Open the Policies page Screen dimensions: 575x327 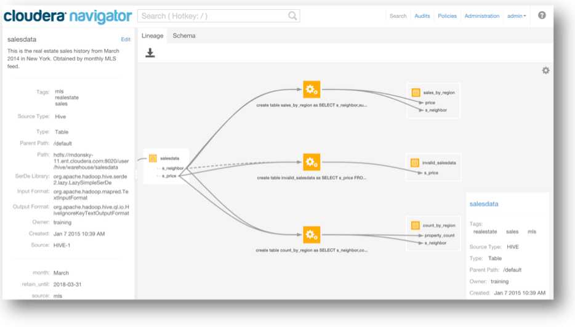tap(448, 16)
